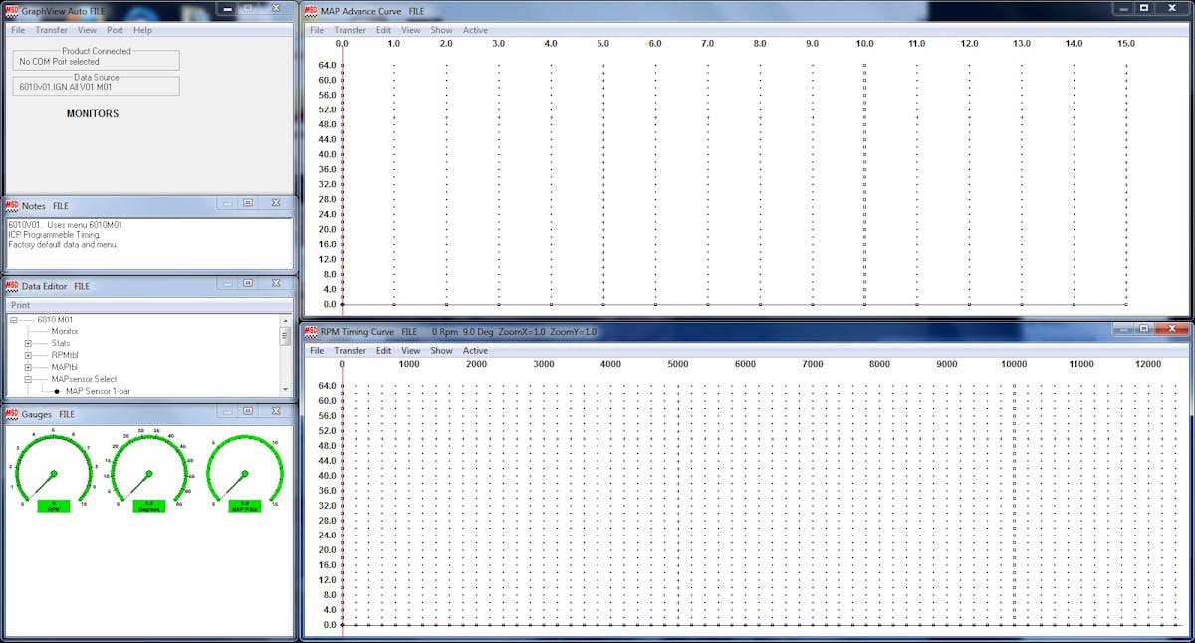Click the MSD icon in Notes title bar

tap(12, 205)
